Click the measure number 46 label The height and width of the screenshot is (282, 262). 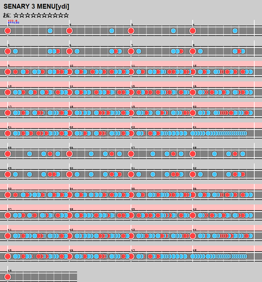pos(71,250)
